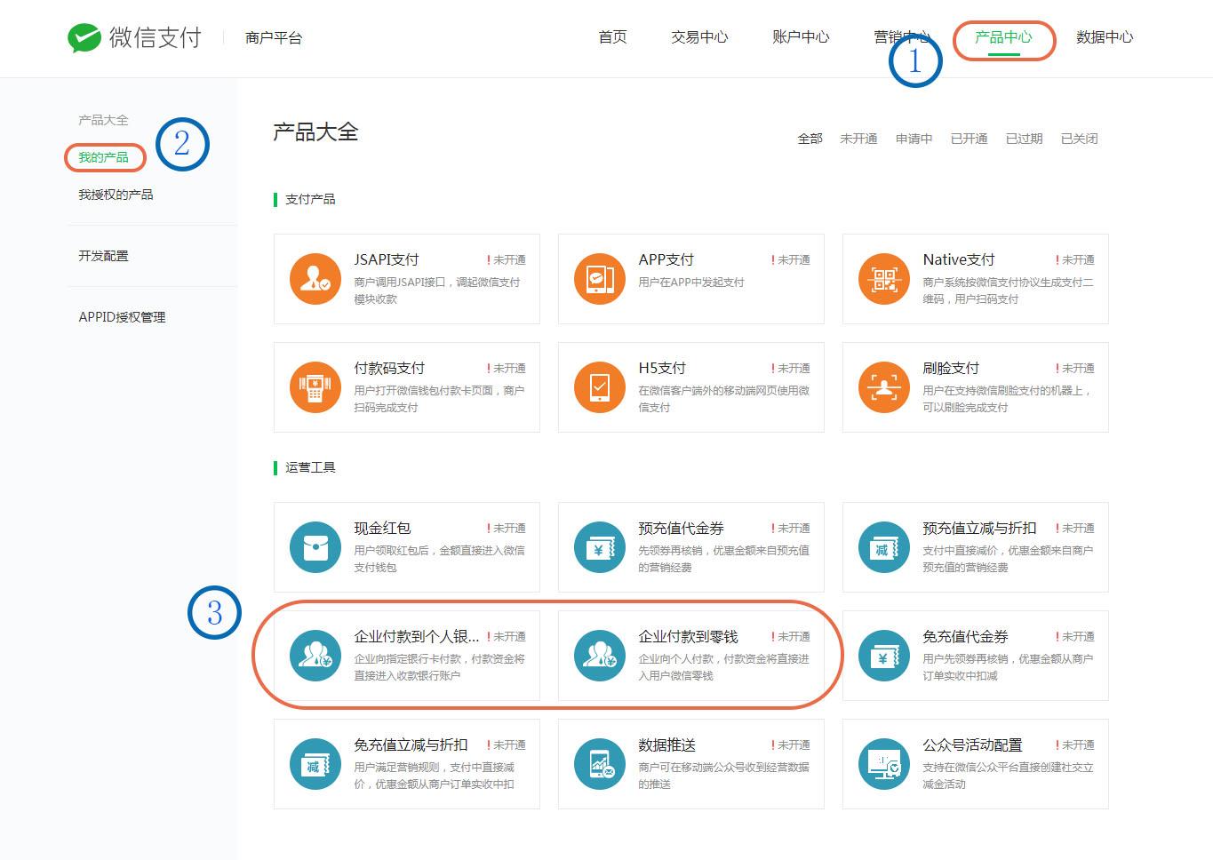Open APPID授权管理 in the sidebar
Viewport: 1213px width, 860px height.
pos(122,317)
